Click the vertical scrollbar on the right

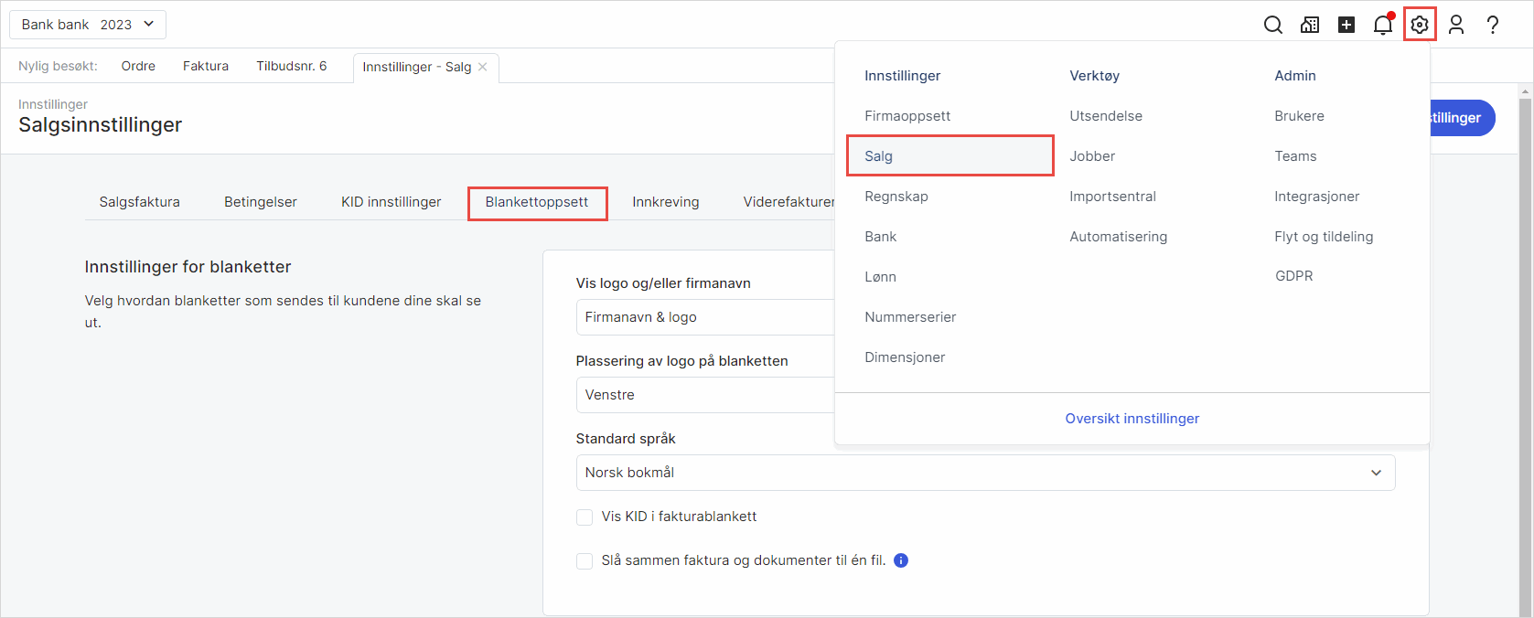1525,347
